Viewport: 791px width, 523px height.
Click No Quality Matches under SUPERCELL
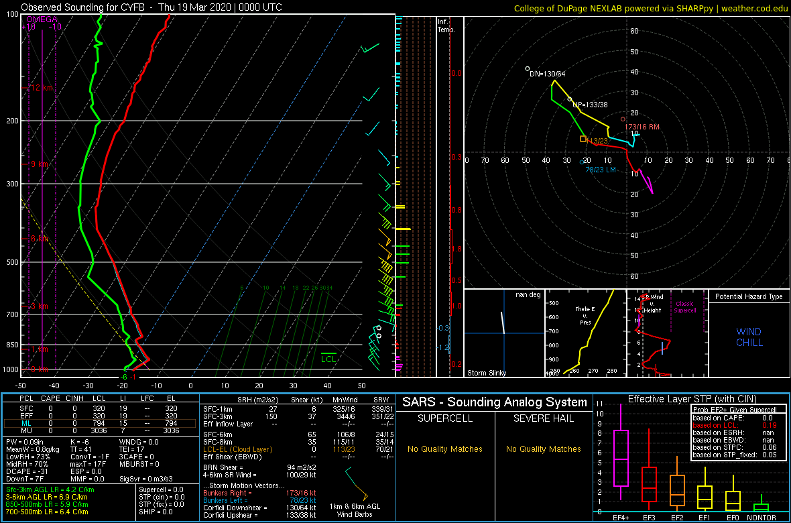click(445, 449)
